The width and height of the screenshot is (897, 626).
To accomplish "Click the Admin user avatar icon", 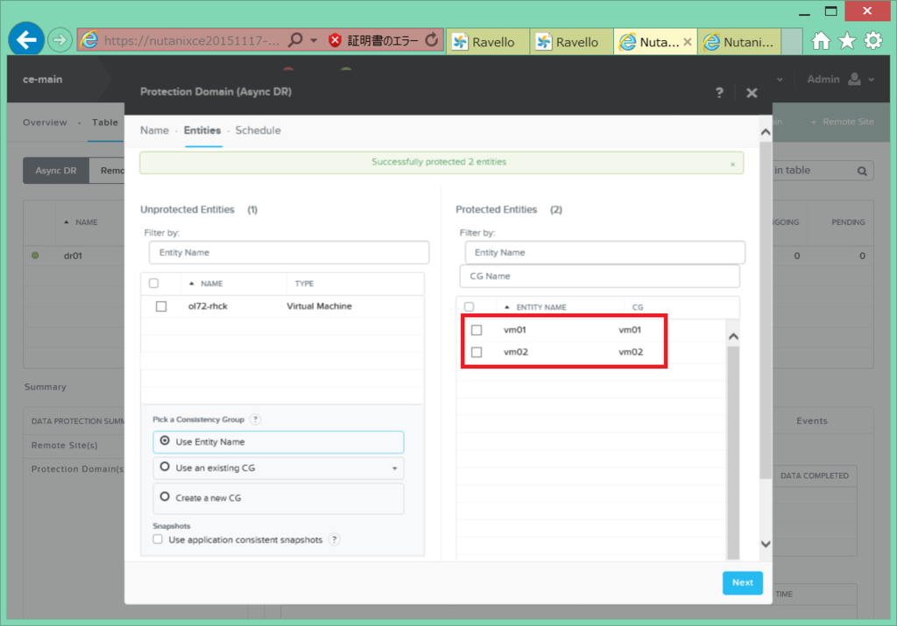I will (855, 79).
